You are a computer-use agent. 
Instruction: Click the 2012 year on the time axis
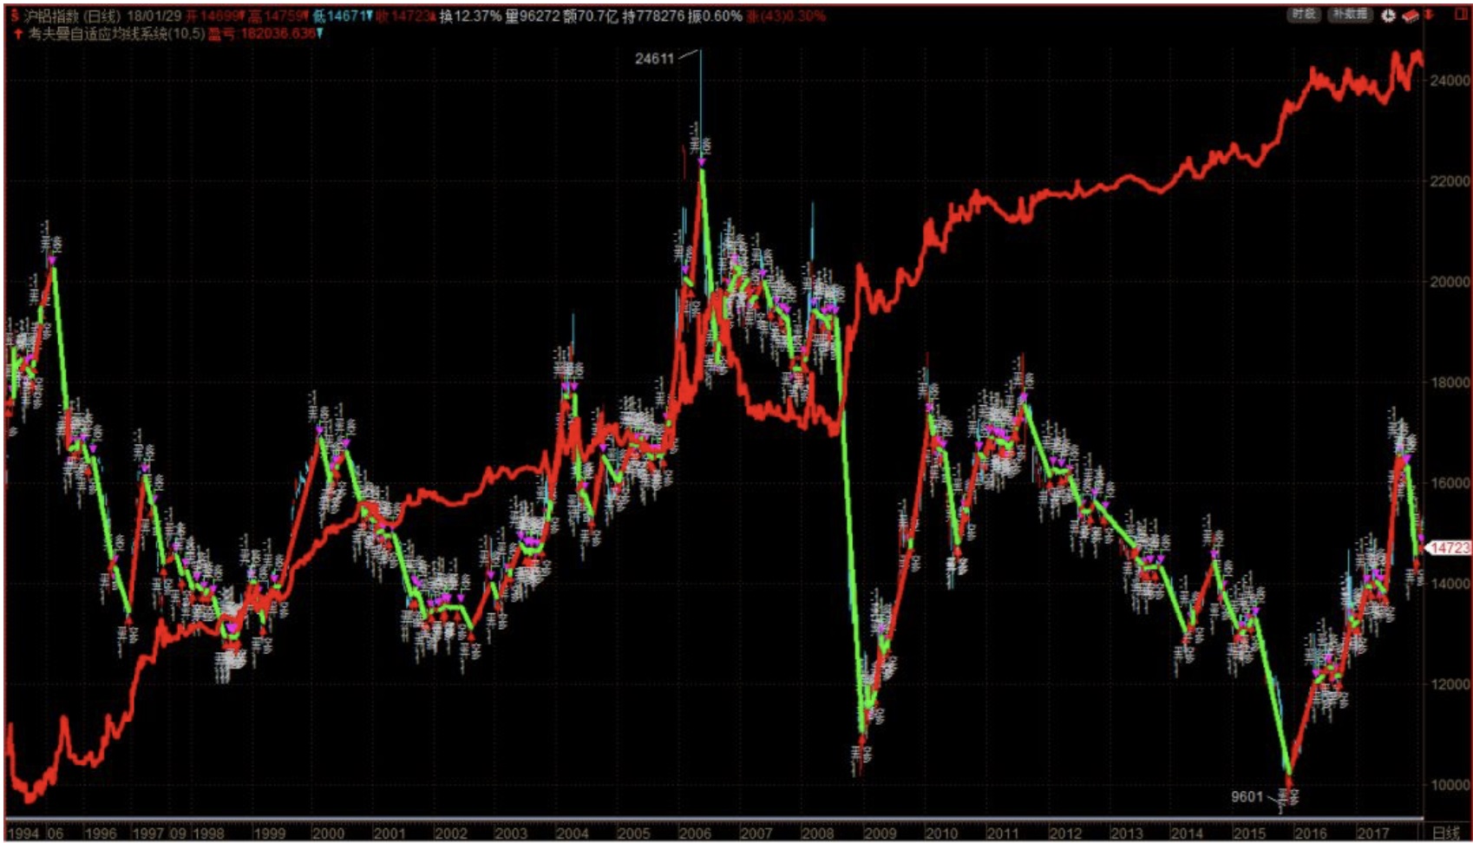pyautogui.click(x=1064, y=833)
